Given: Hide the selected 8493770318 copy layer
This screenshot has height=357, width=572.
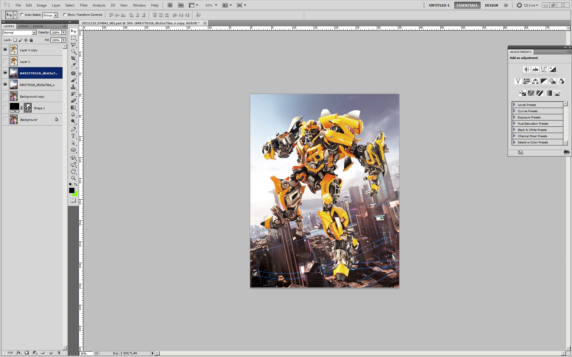Looking at the screenshot, I should click(x=5, y=73).
